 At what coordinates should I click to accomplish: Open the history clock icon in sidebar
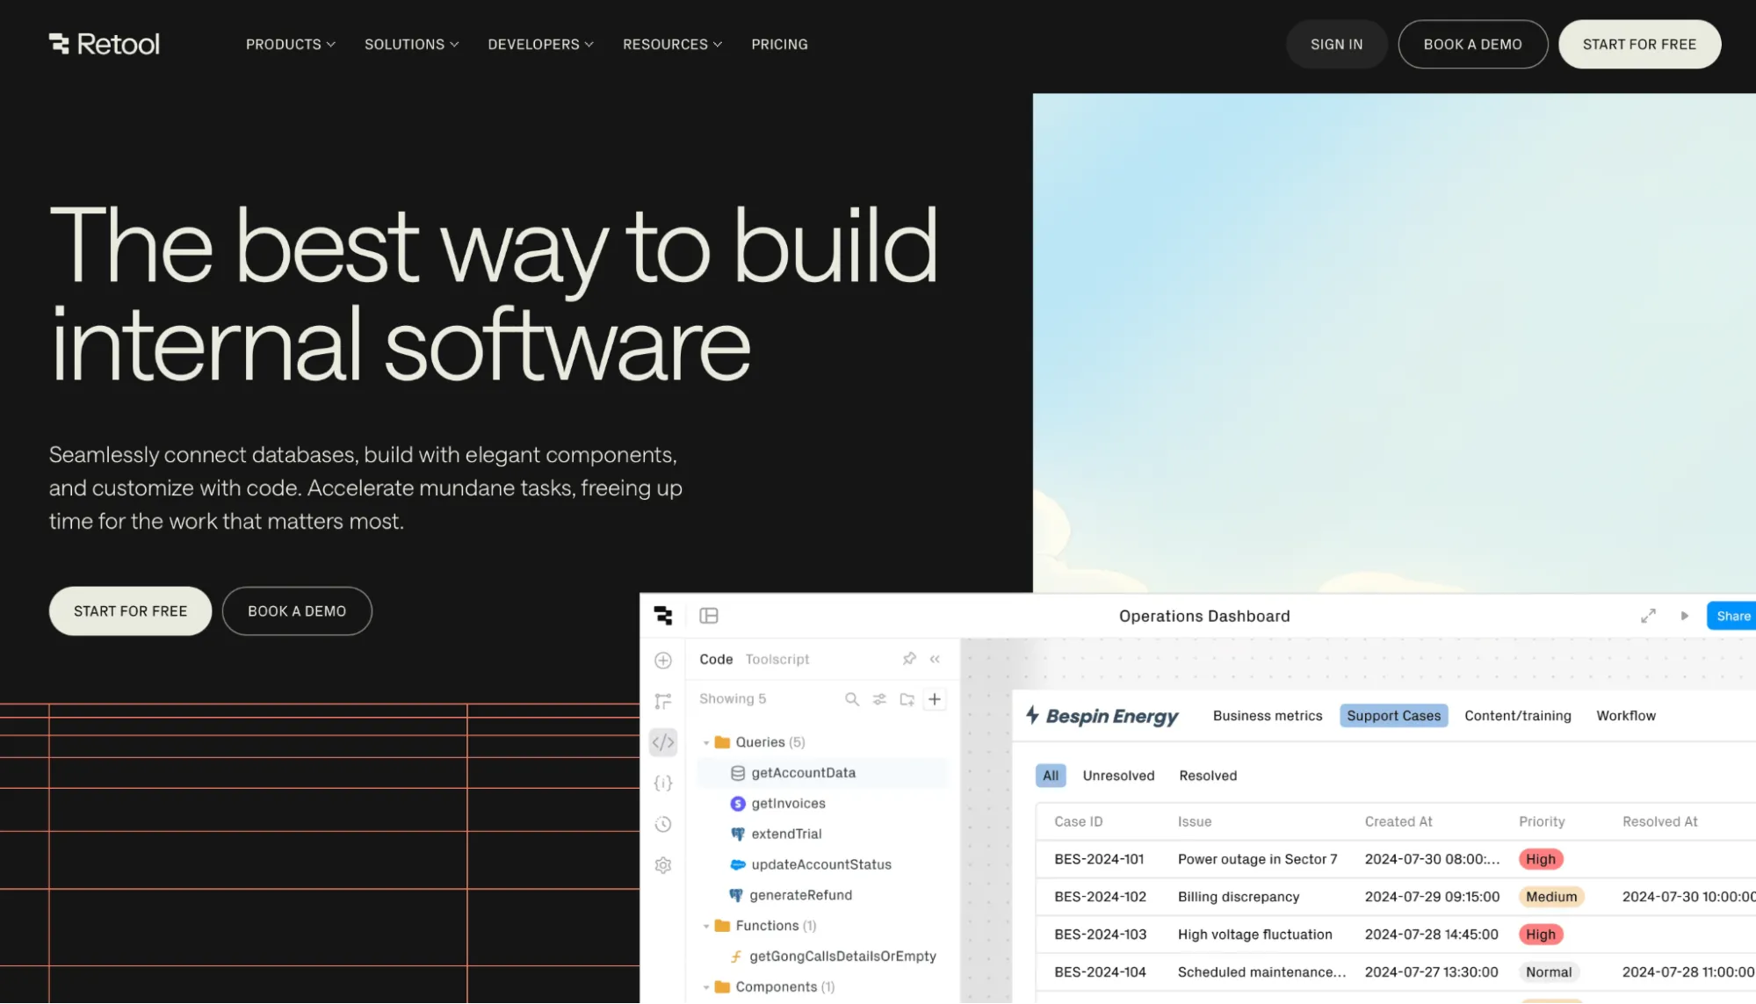pyautogui.click(x=663, y=824)
